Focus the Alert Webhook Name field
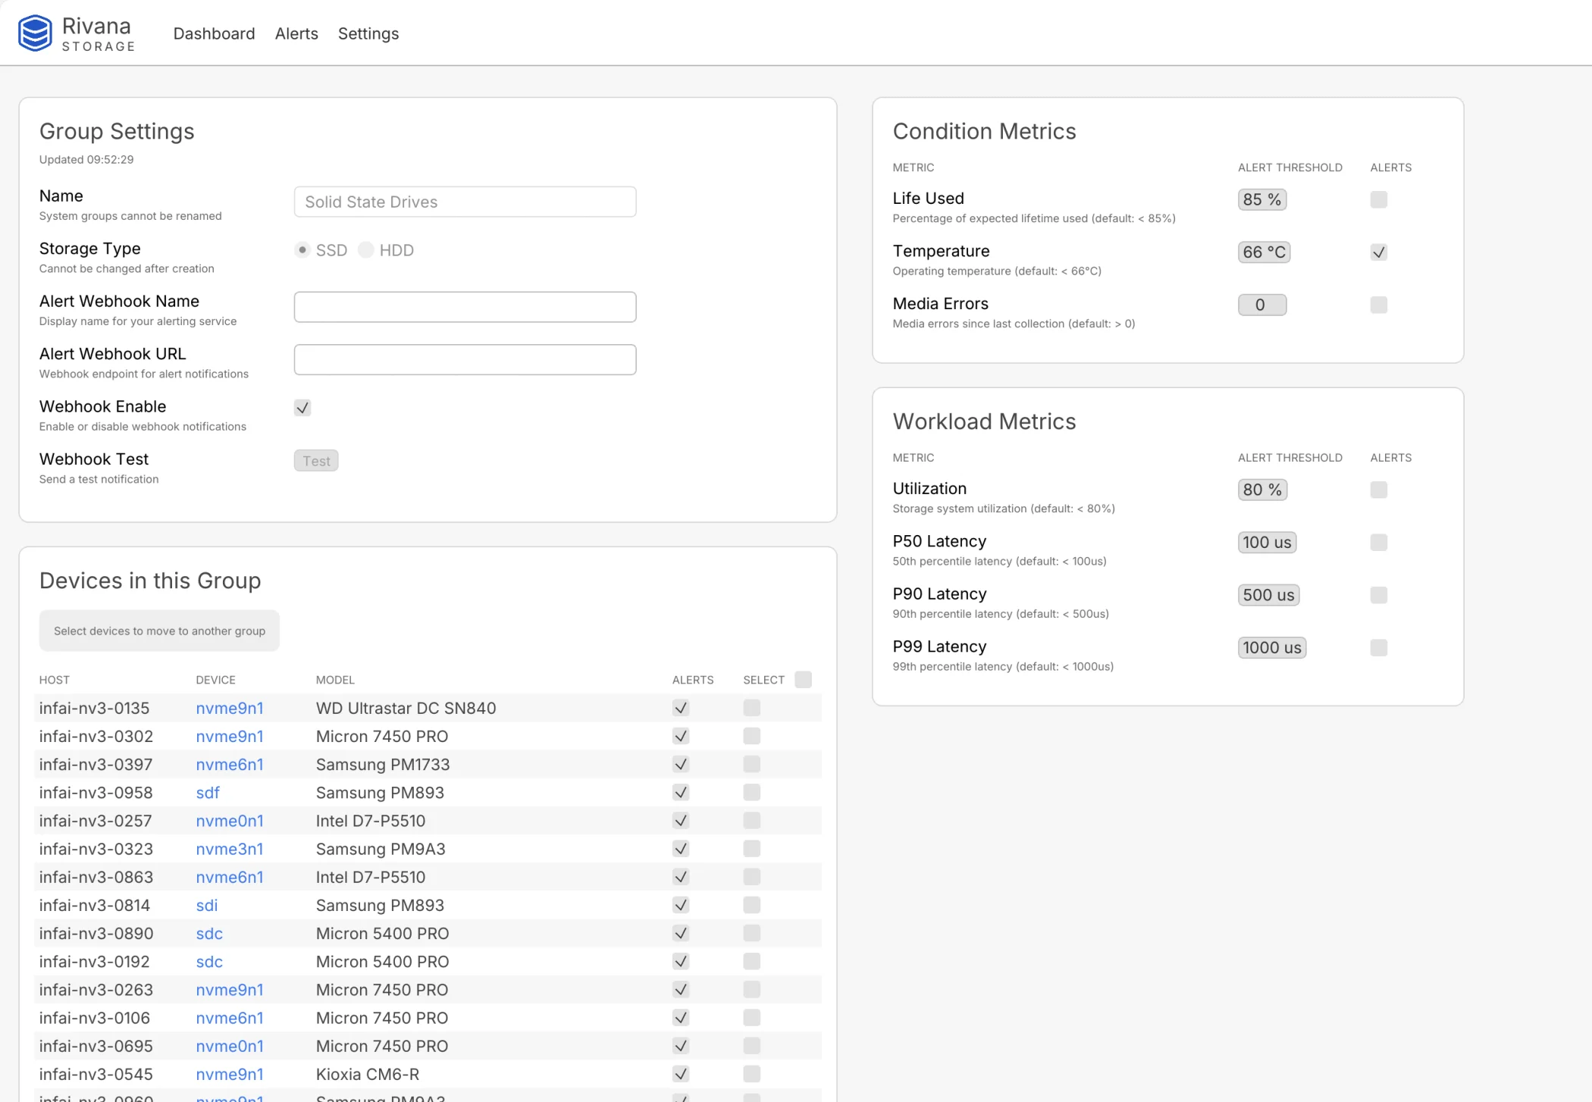 tap(465, 307)
